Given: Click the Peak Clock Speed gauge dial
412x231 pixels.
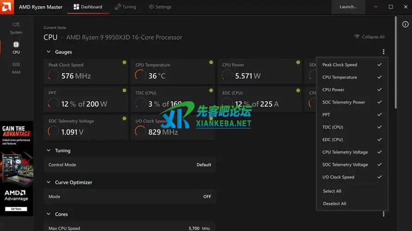Looking at the screenshot, I should [54, 75].
